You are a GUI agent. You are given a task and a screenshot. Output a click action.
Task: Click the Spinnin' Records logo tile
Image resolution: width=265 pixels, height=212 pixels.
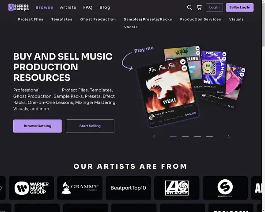tap(225, 188)
